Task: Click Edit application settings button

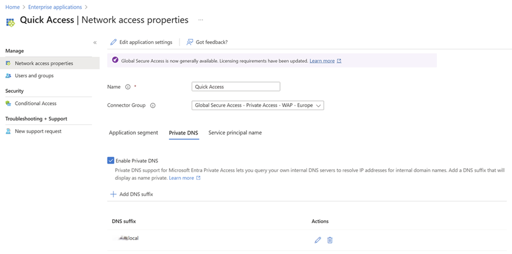Action: click(x=141, y=42)
